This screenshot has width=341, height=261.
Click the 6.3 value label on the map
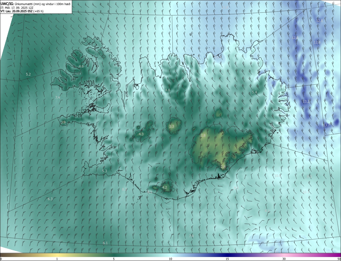click(50, 199)
